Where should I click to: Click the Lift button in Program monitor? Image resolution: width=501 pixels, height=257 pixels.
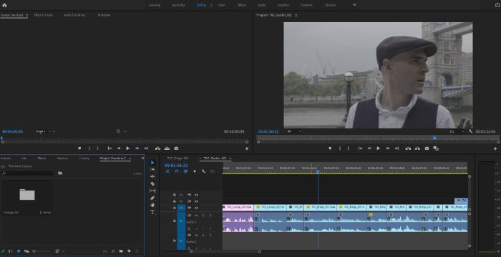click(x=408, y=148)
